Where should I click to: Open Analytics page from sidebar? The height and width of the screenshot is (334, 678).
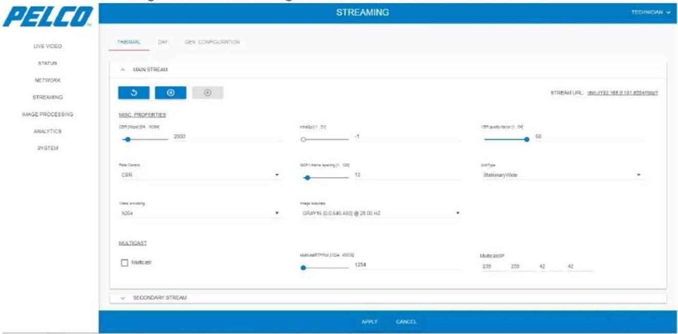pyautogui.click(x=48, y=131)
